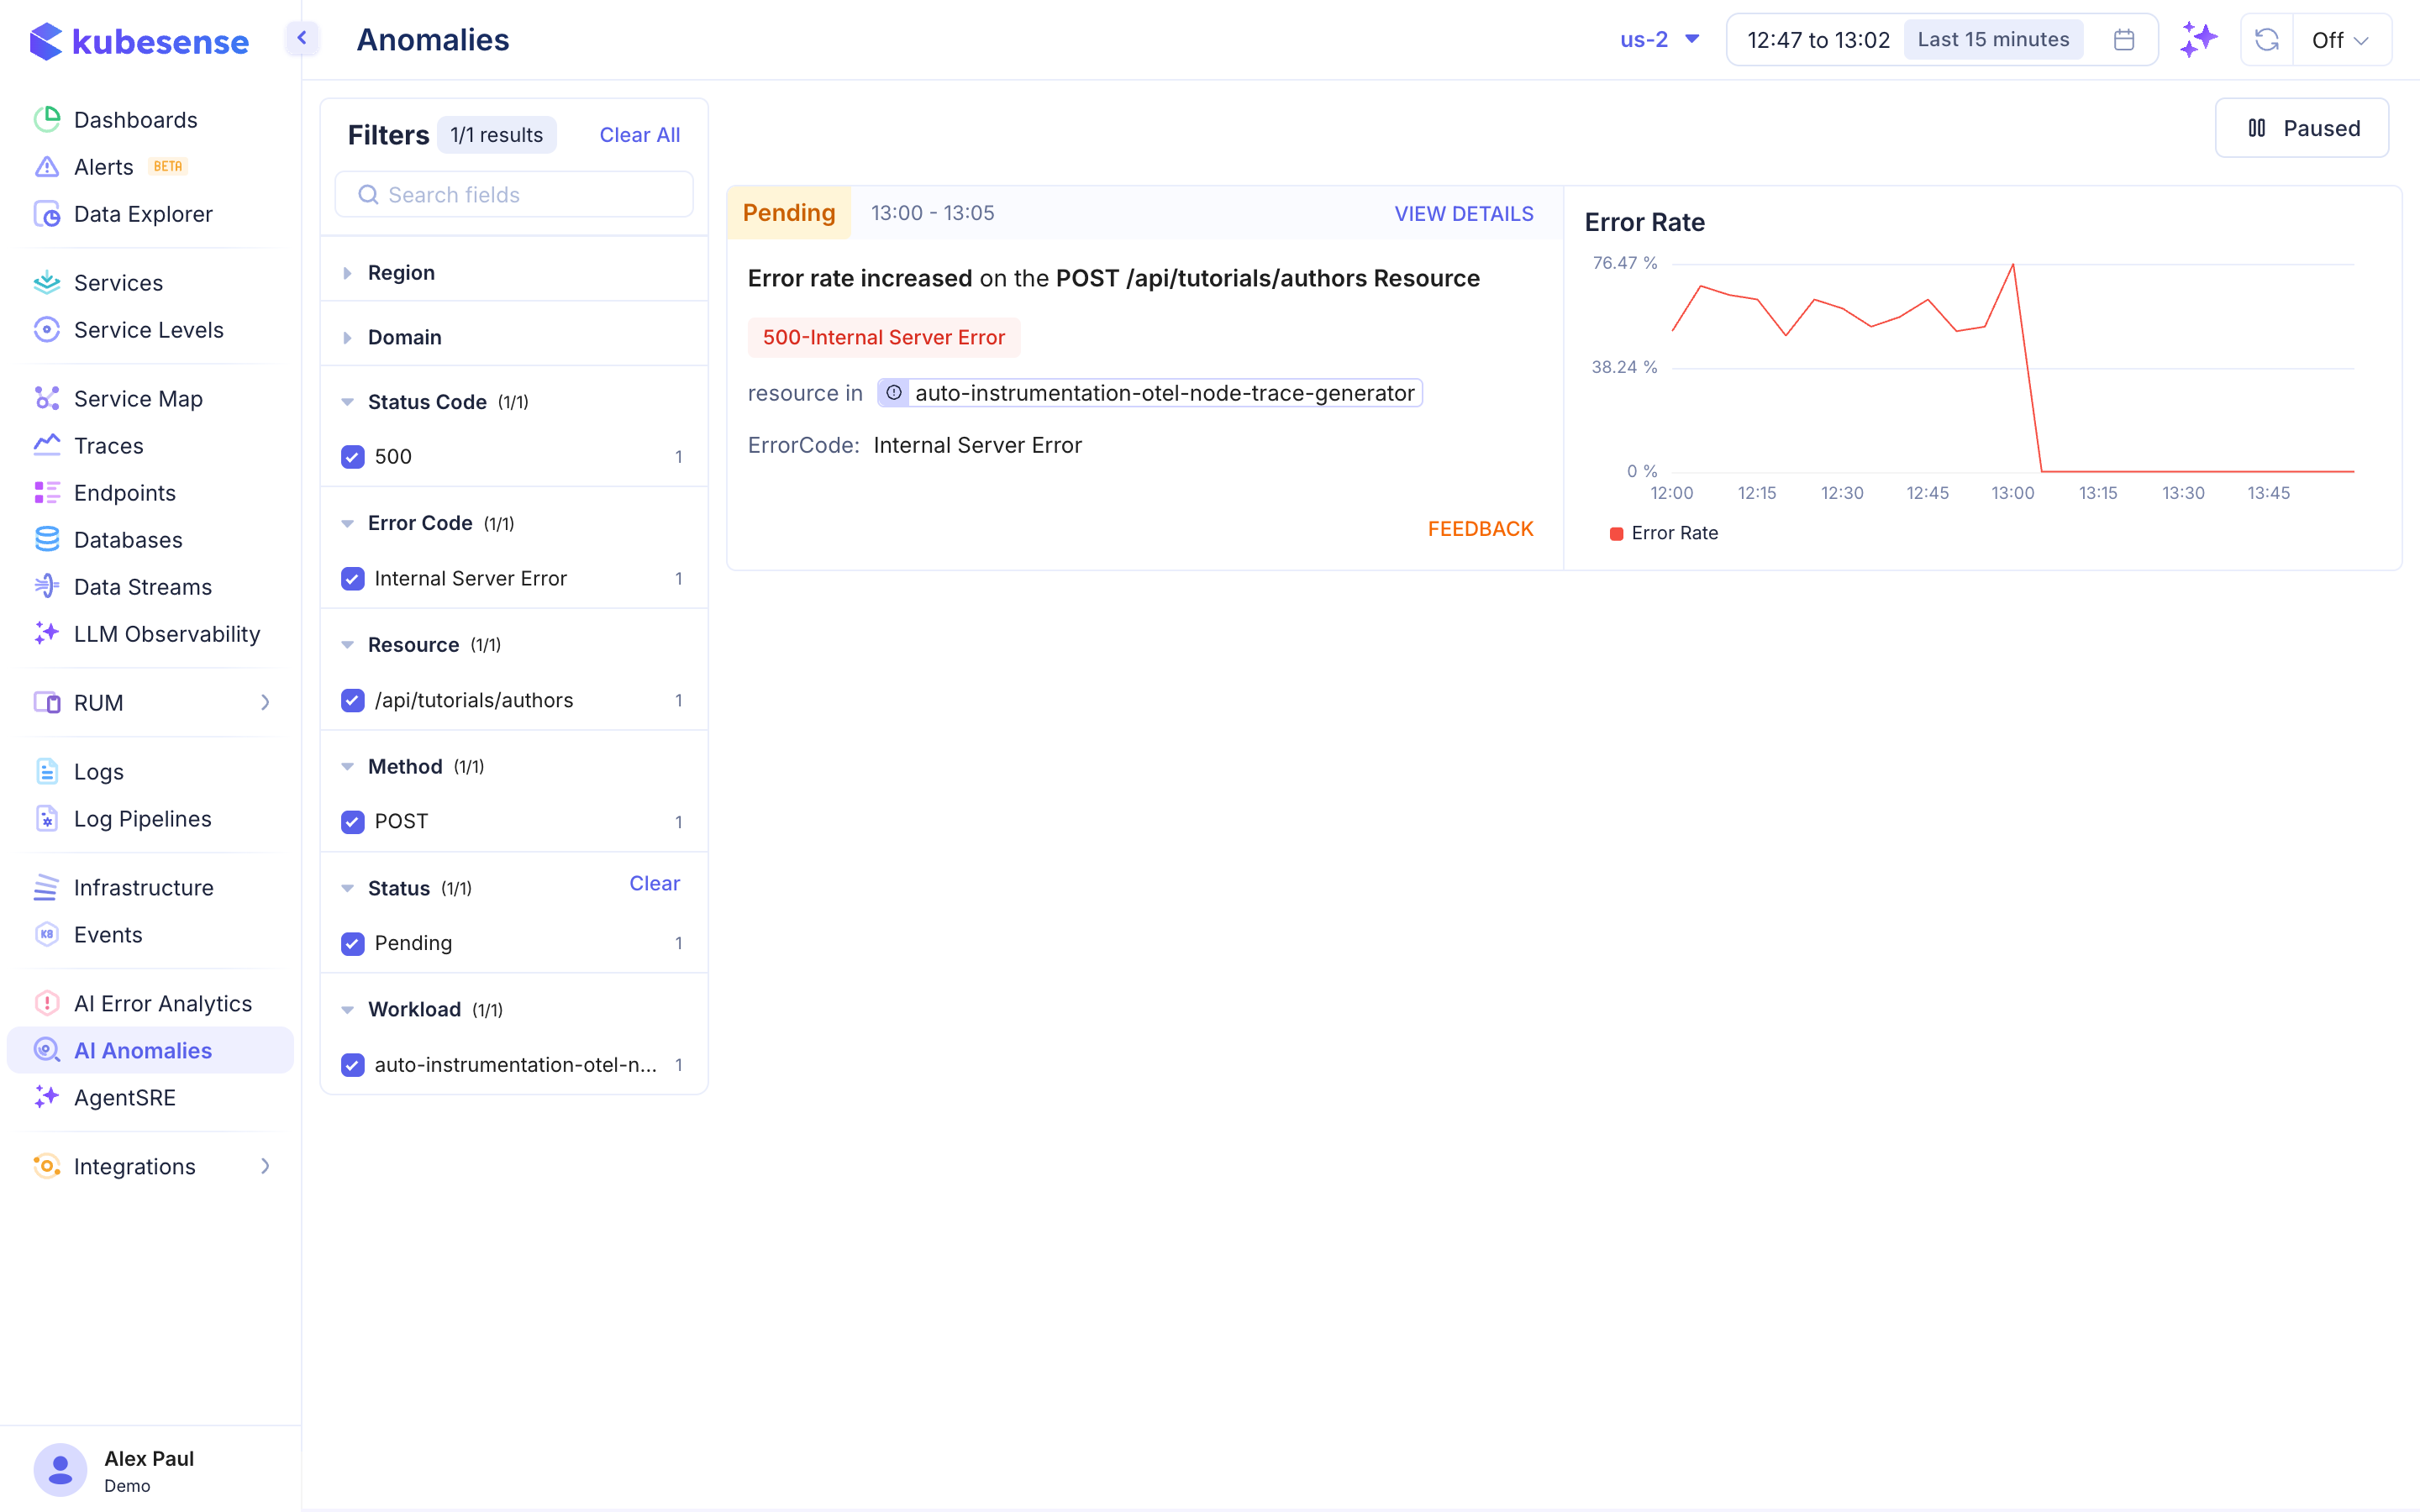2420x1512 pixels.
Task: Click the Search fields input box
Action: [514, 195]
